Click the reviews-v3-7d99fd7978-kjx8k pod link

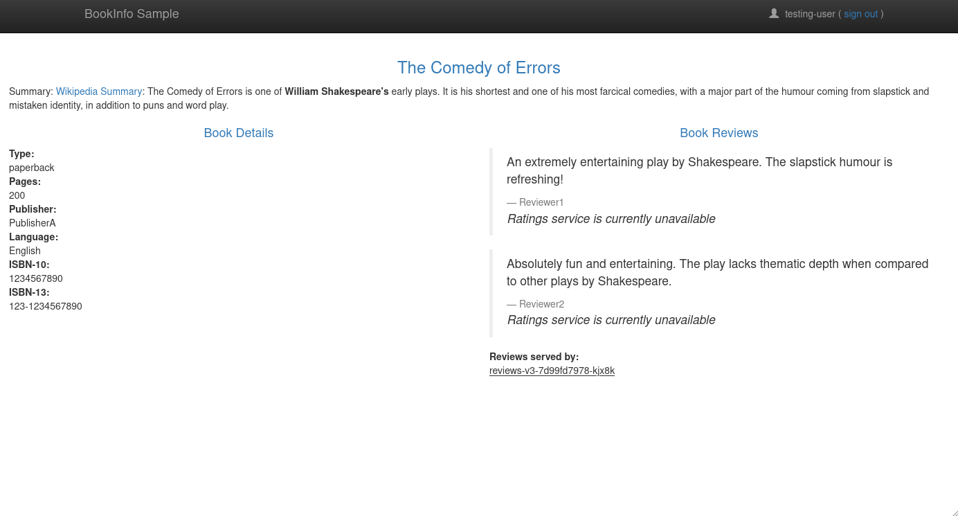click(x=552, y=371)
